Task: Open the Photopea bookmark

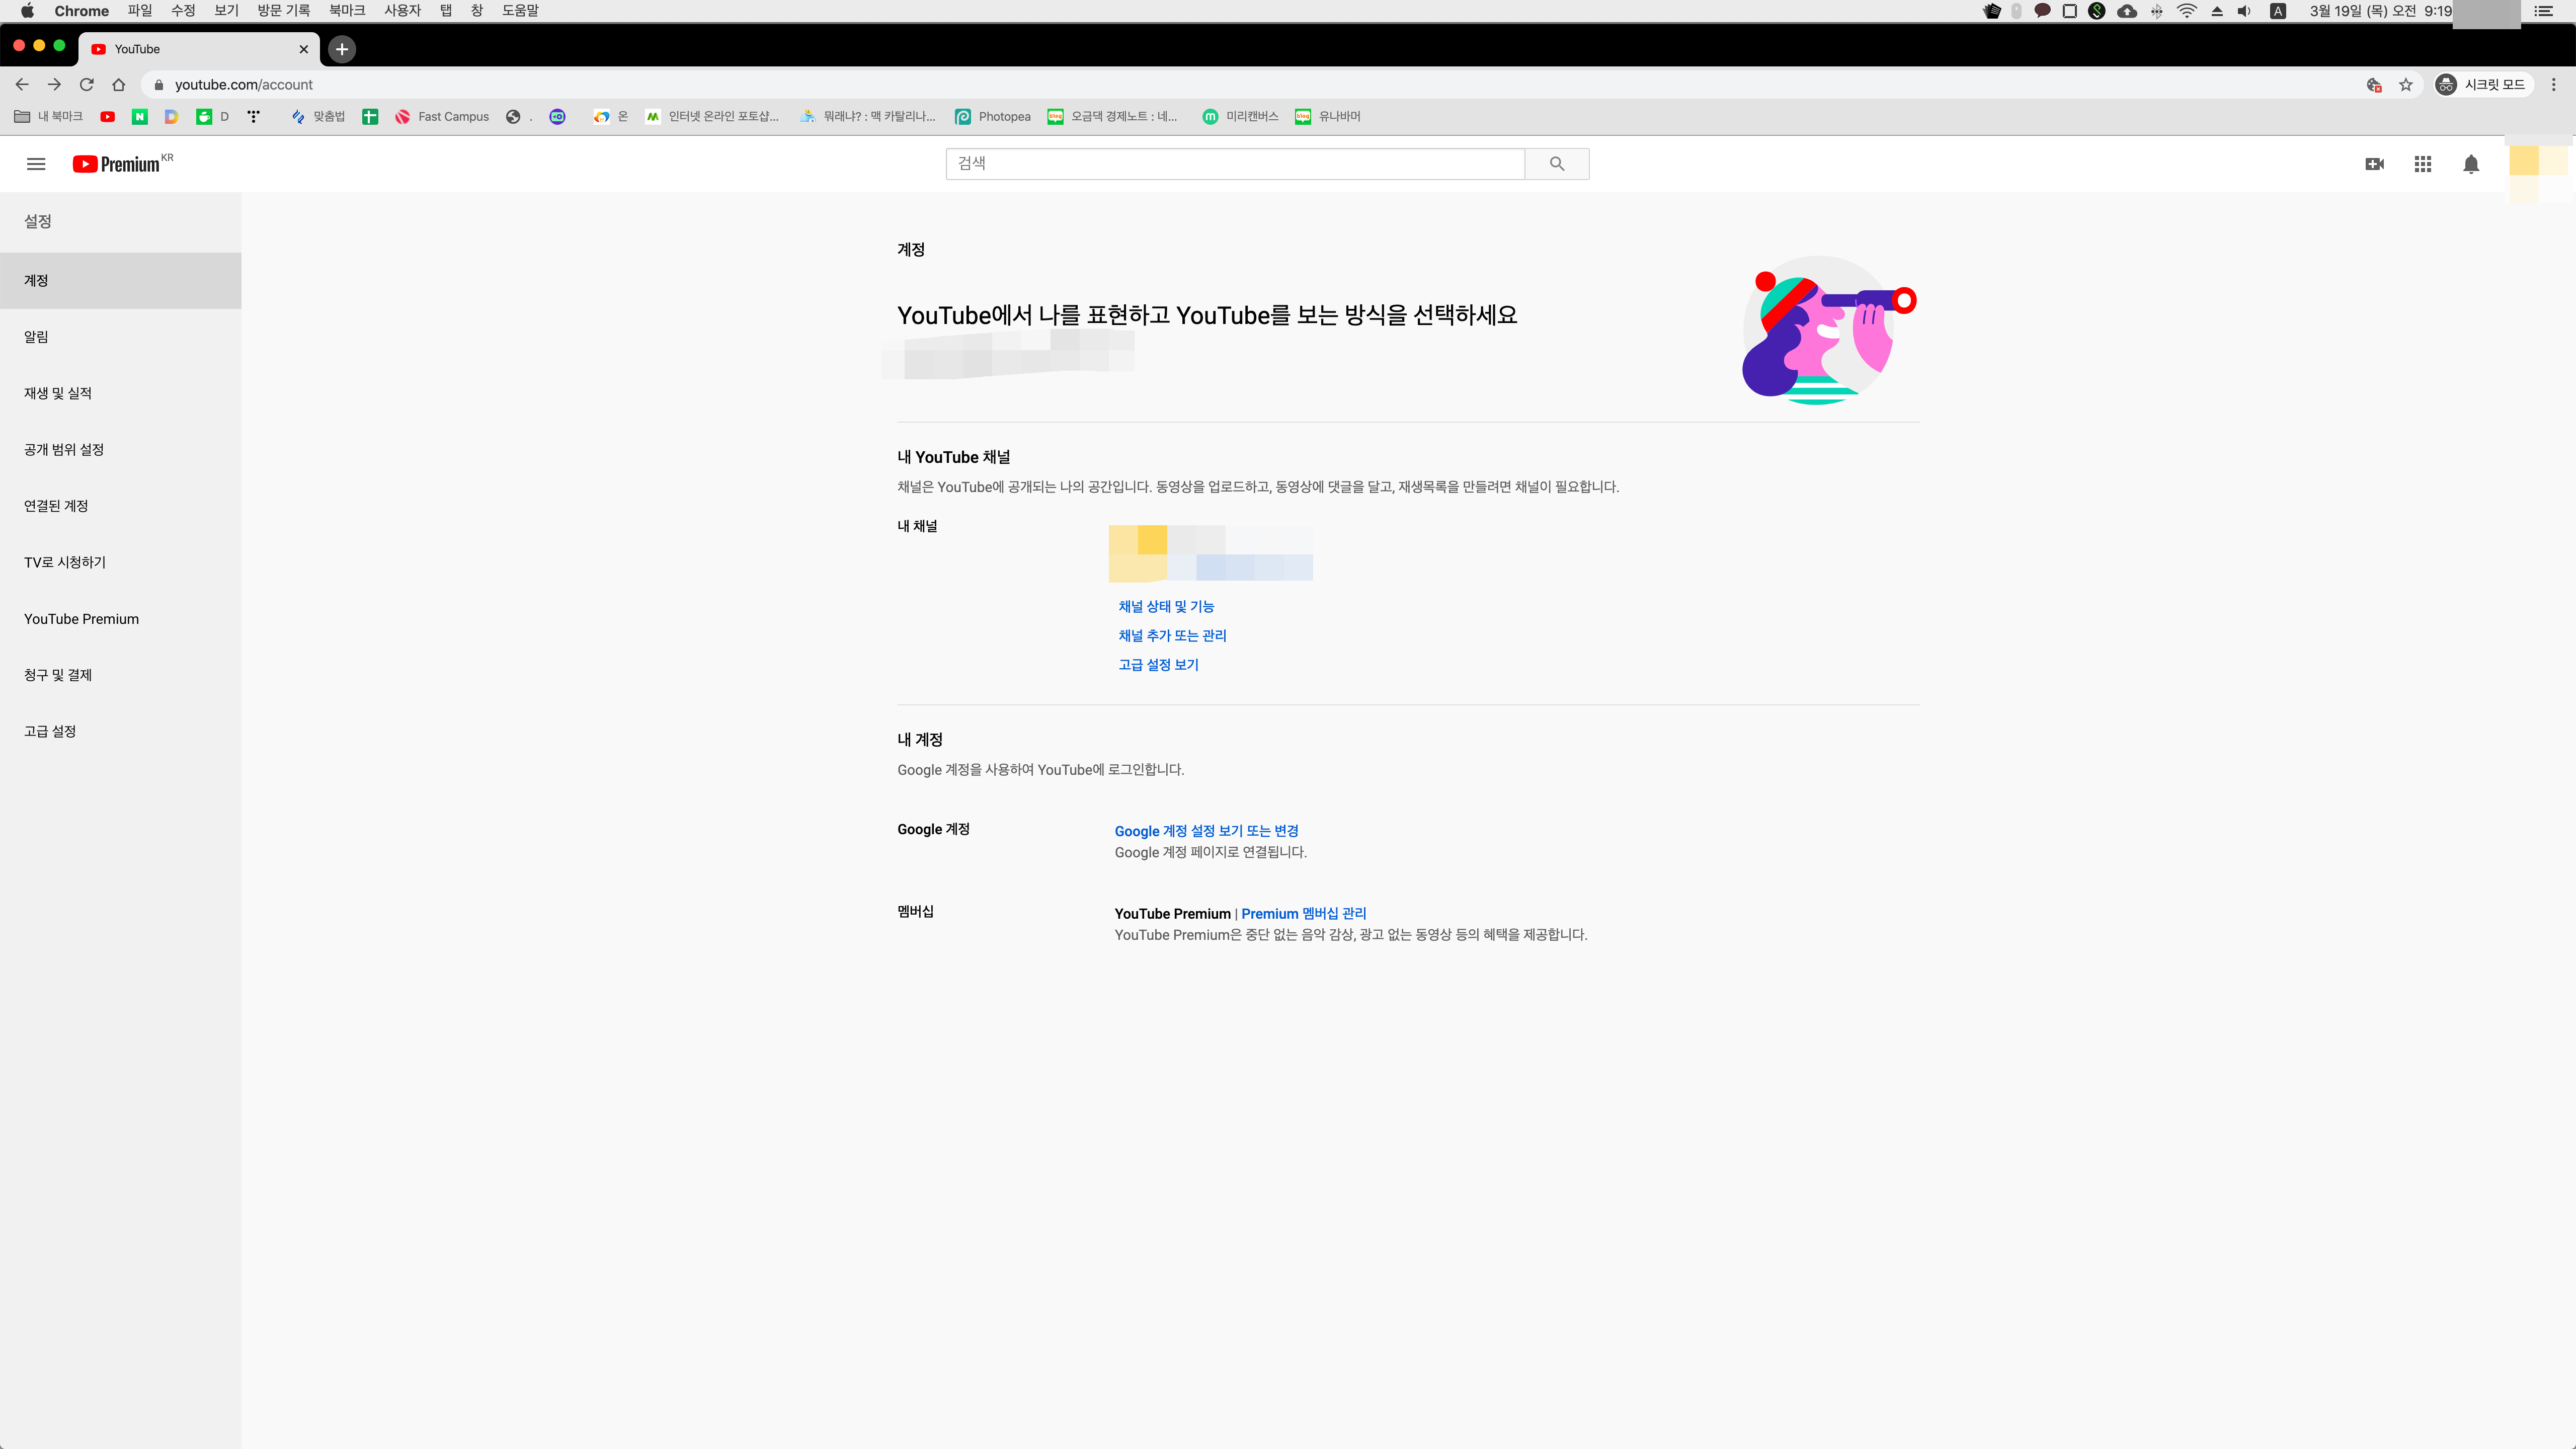Action: tap(993, 117)
